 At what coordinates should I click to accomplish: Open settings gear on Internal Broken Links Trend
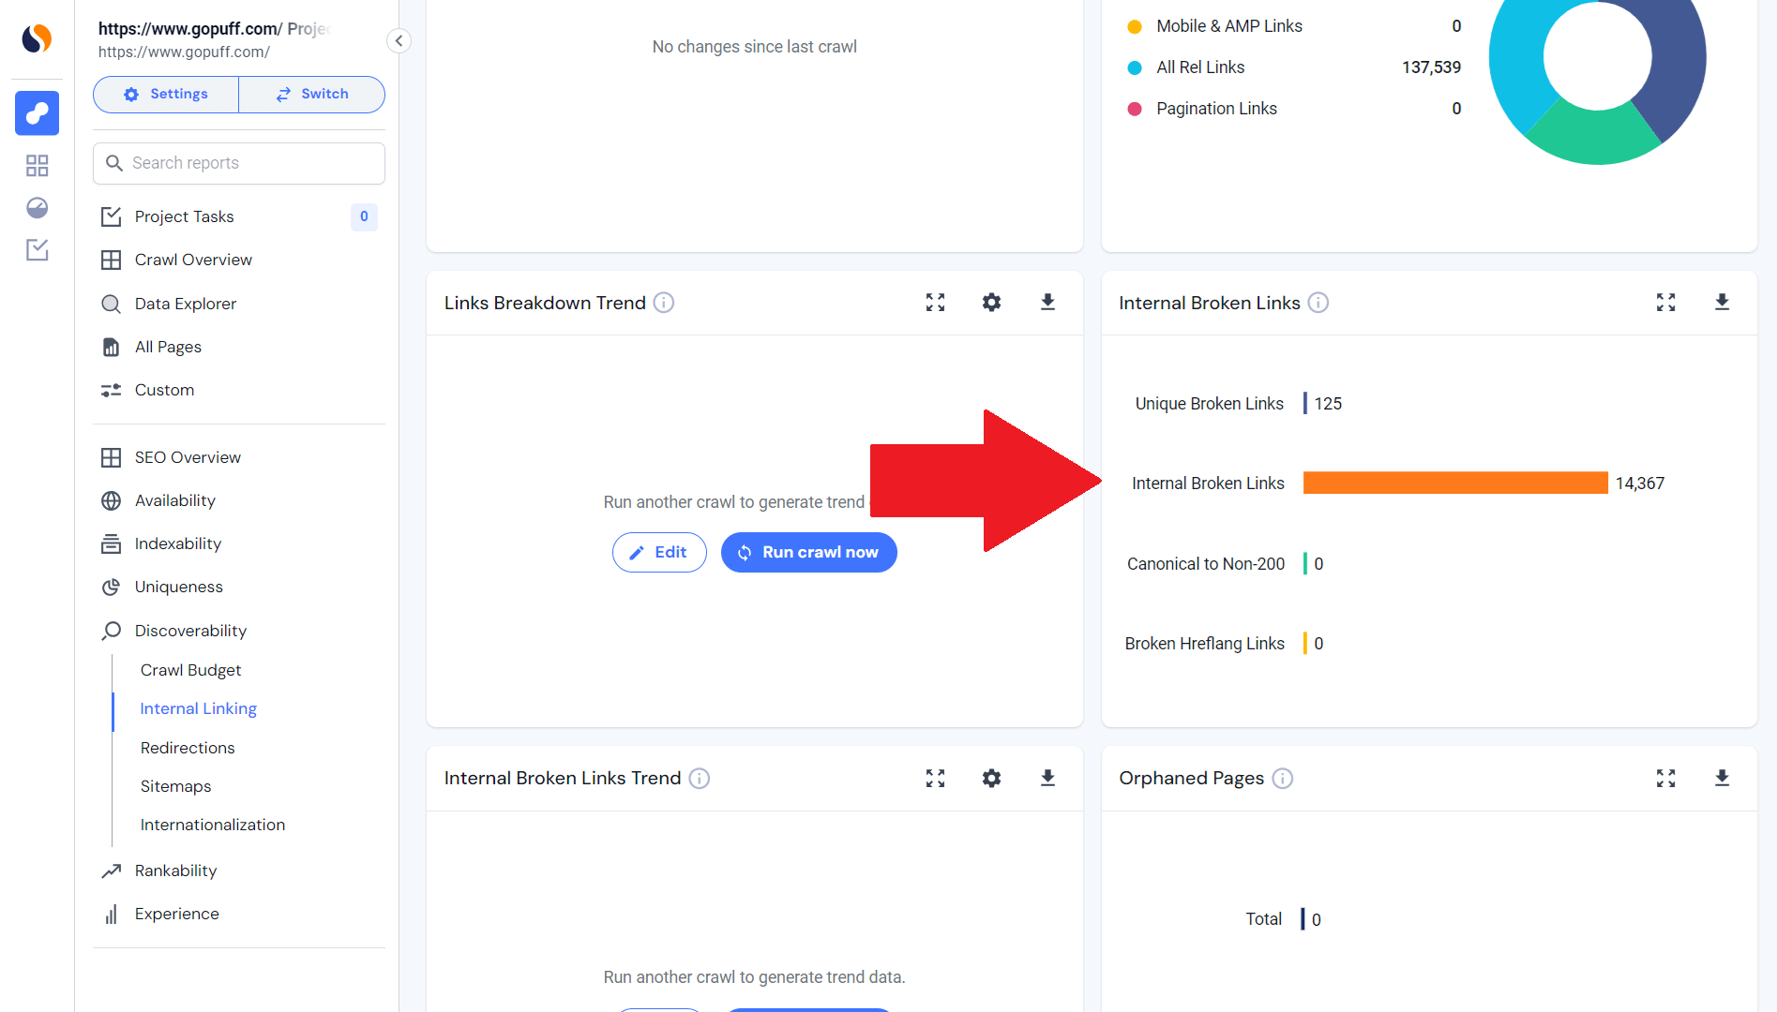(991, 778)
